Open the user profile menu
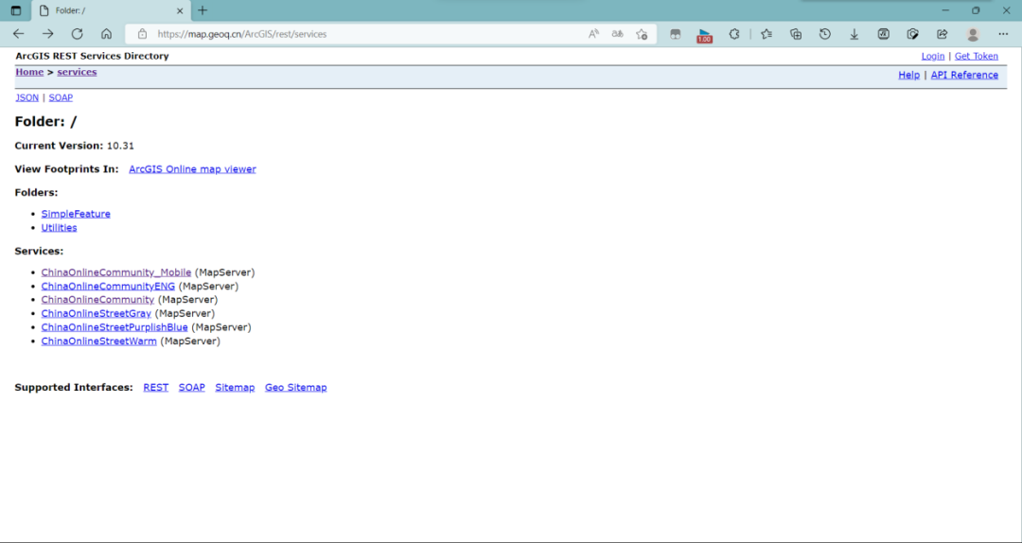The image size is (1022, 543). 973,34
